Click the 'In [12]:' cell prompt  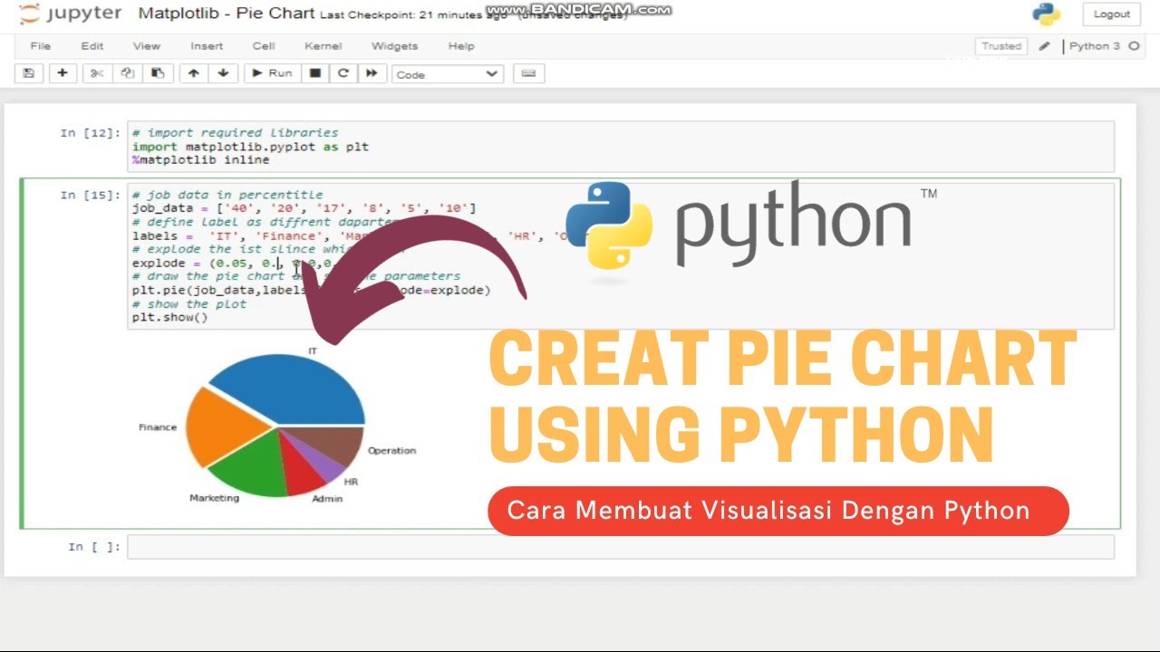pos(90,133)
